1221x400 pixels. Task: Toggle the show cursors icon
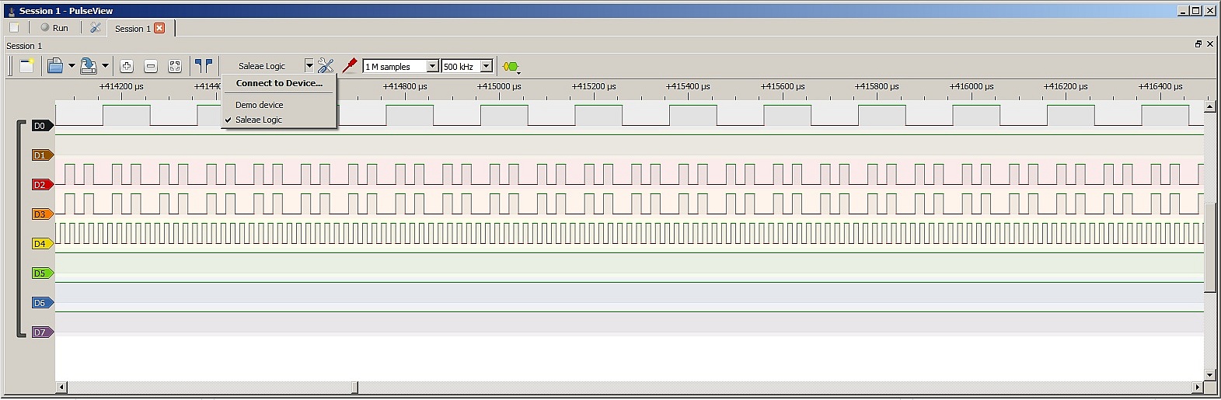[204, 66]
